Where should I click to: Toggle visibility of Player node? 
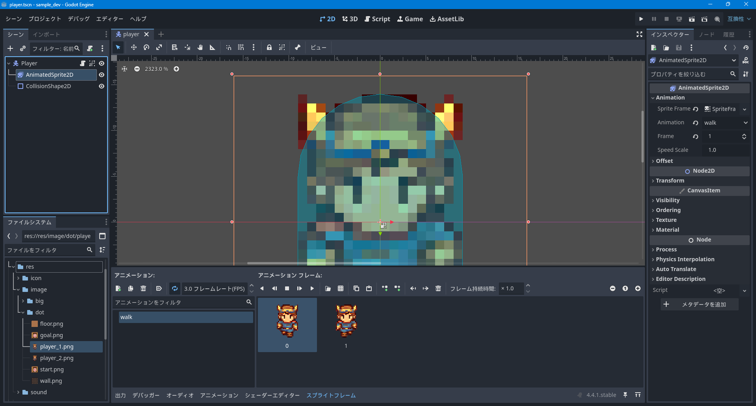(102, 63)
